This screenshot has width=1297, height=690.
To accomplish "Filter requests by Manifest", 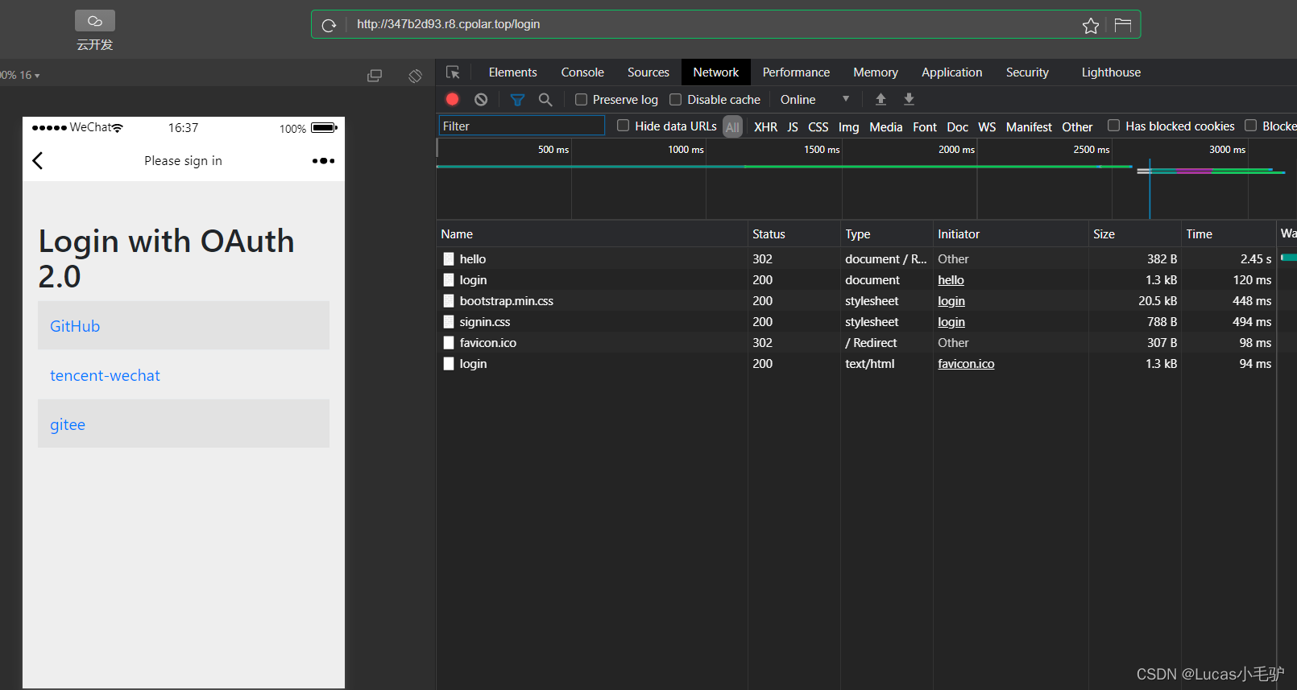I will click(1029, 127).
